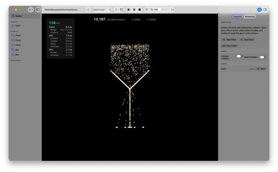Open the plus add-item menu
The width and height of the screenshot is (278, 172).
pos(31,10)
